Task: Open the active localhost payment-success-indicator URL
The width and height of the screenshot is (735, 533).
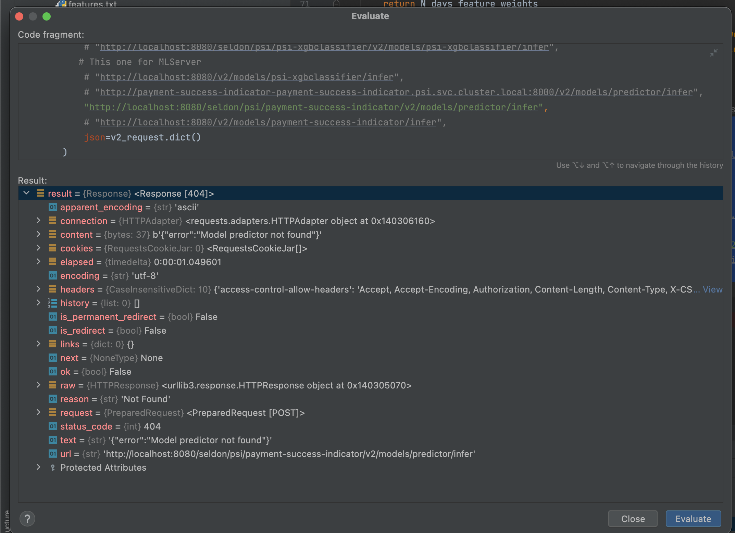Action: click(x=313, y=107)
